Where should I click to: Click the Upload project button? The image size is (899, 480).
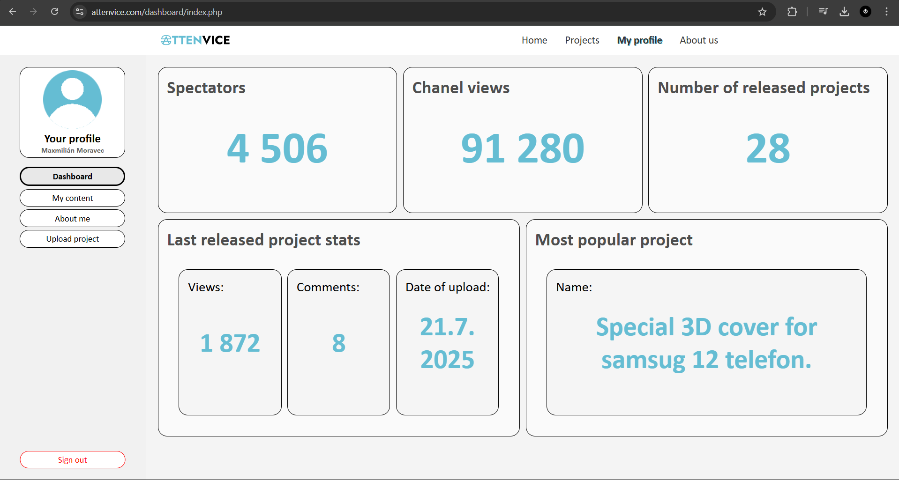pyautogui.click(x=72, y=239)
